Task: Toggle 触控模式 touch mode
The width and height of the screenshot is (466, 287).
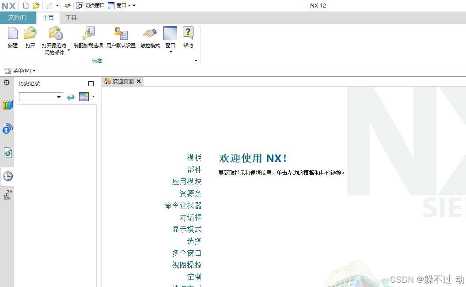Action: coord(150,33)
